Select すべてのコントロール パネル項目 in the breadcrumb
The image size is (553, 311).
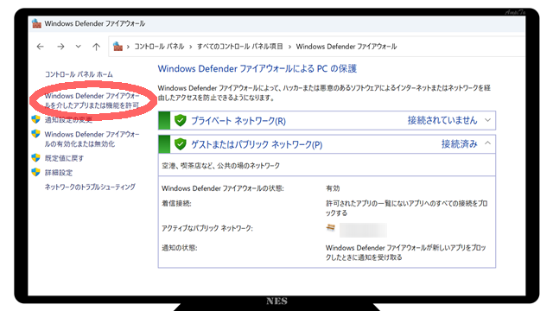pyautogui.click(x=240, y=46)
